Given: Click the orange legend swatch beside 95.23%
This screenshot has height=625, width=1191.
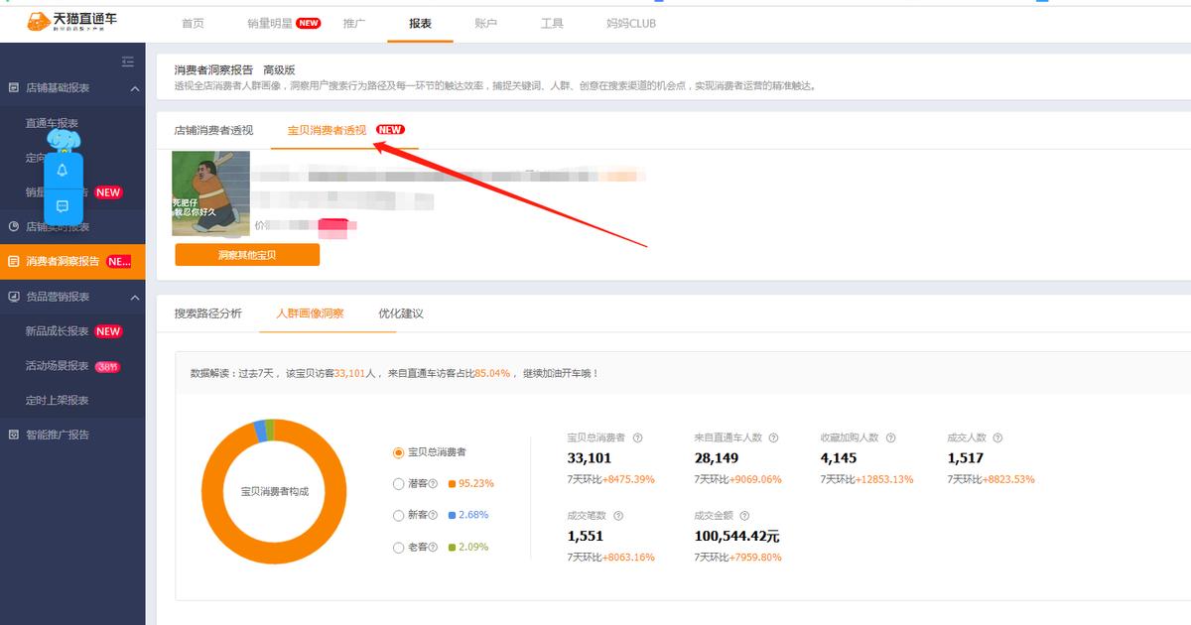Looking at the screenshot, I should click(452, 483).
